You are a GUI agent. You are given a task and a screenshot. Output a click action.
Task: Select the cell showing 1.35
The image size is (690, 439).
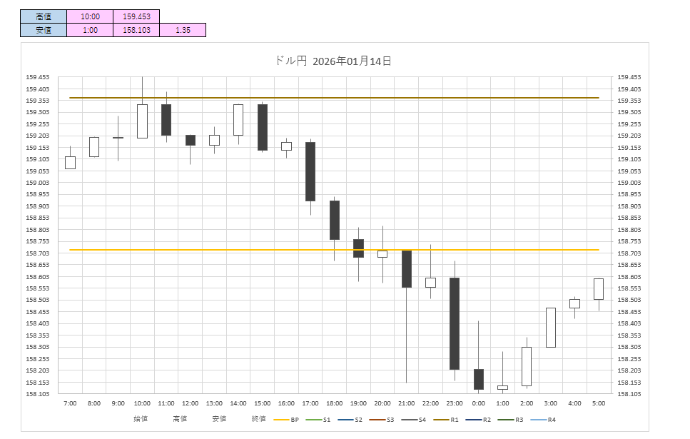[x=182, y=30]
